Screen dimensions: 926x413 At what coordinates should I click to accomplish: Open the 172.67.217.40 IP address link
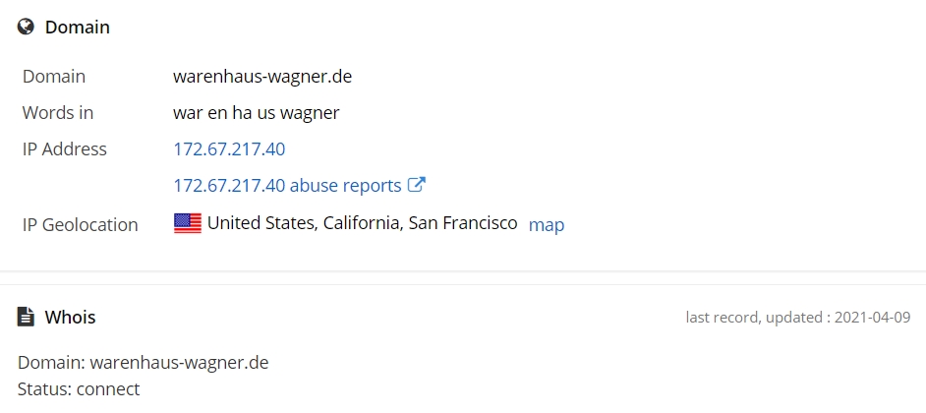tap(229, 148)
